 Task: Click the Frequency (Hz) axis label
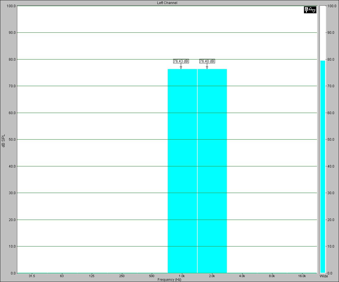(x=169, y=280)
